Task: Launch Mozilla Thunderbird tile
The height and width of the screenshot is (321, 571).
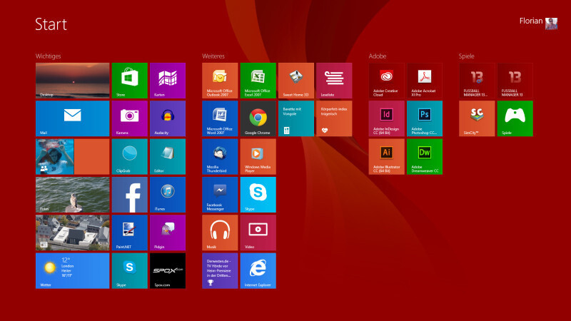Action: coord(220,156)
